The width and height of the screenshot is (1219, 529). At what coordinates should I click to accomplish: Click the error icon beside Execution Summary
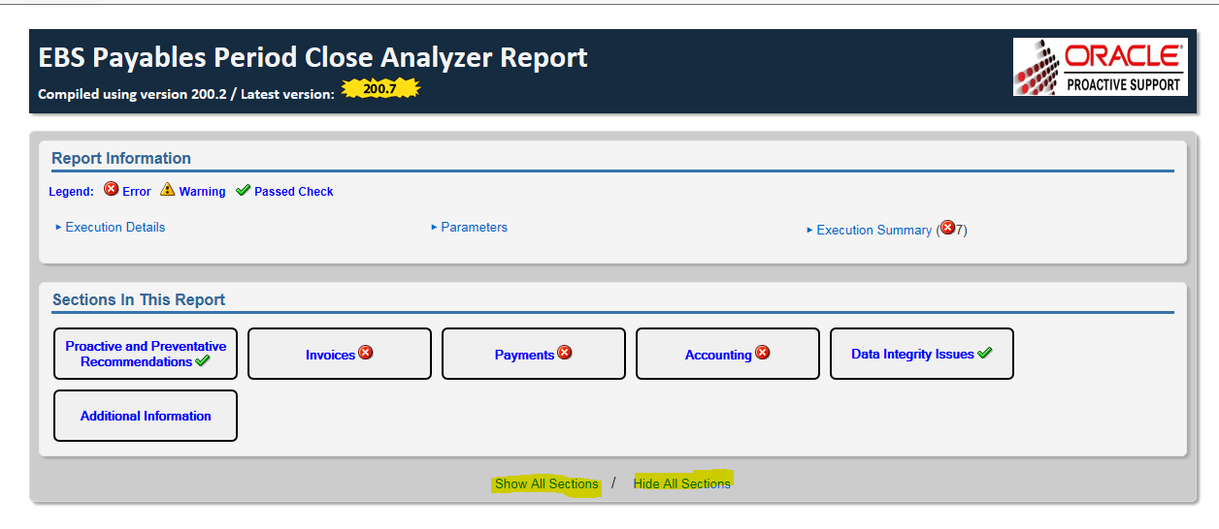coord(947,229)
